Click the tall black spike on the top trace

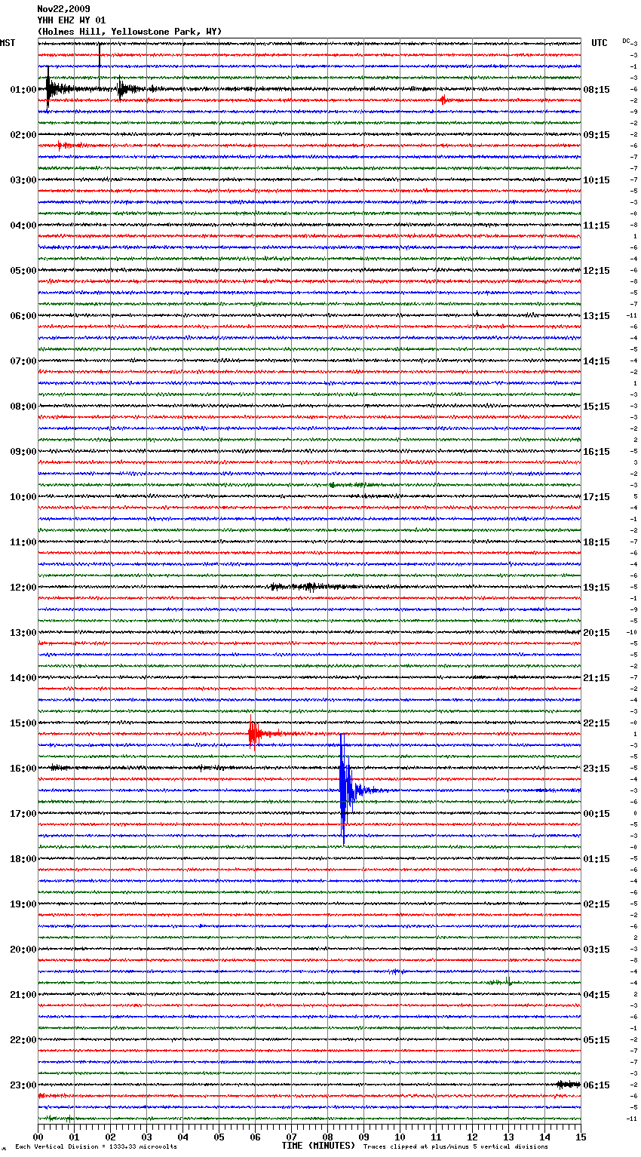[x=100, y=54]
